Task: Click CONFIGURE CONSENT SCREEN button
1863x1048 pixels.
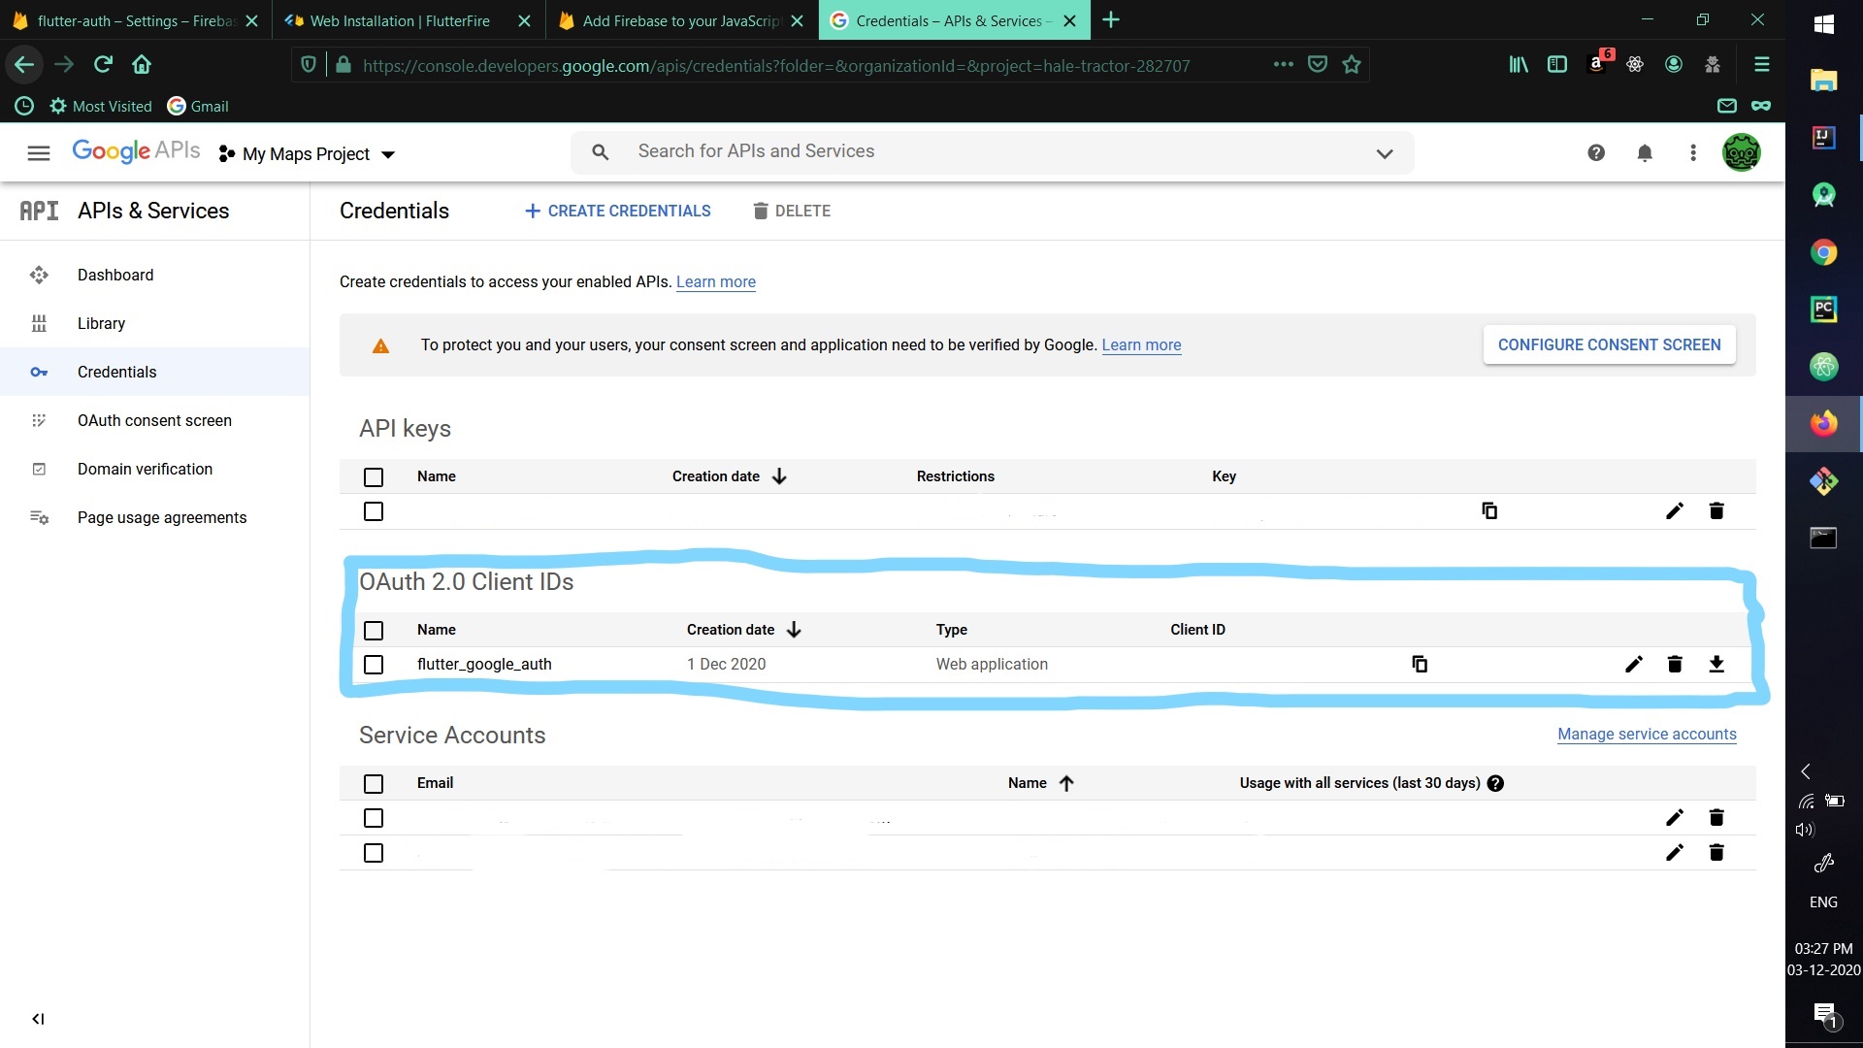Action: pos(1609,344)
